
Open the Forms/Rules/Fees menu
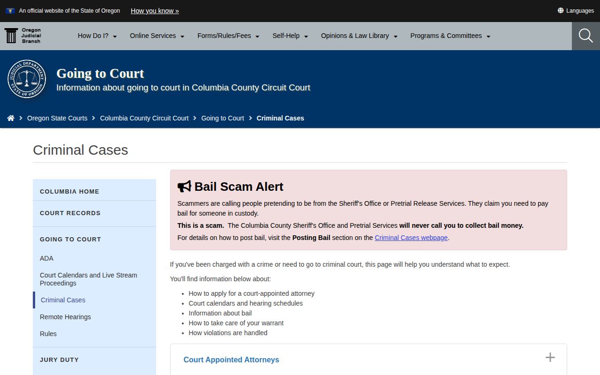coord(228,36)
